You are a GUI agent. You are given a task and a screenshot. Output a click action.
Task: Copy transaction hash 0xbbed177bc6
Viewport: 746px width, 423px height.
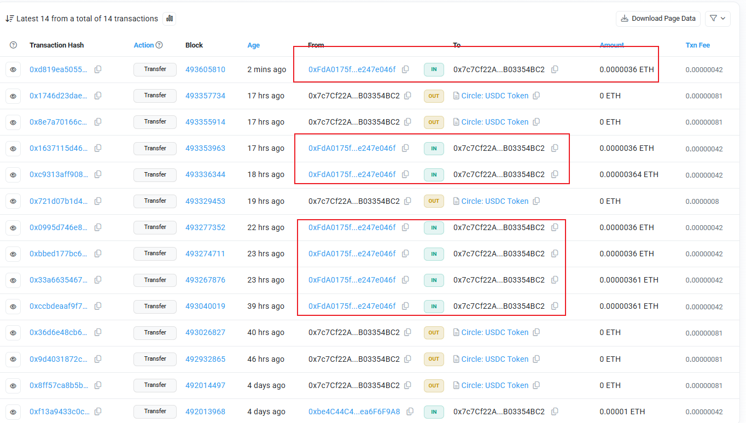(x=98, y=254)
